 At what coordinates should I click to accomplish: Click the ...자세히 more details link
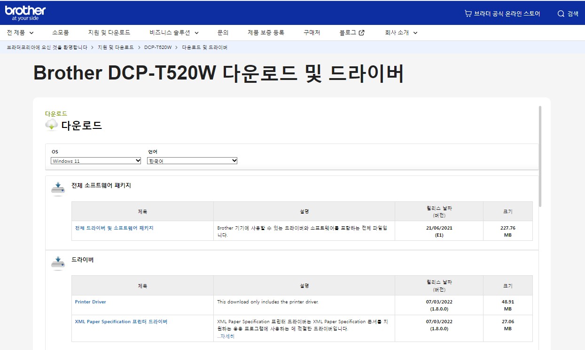226,336
